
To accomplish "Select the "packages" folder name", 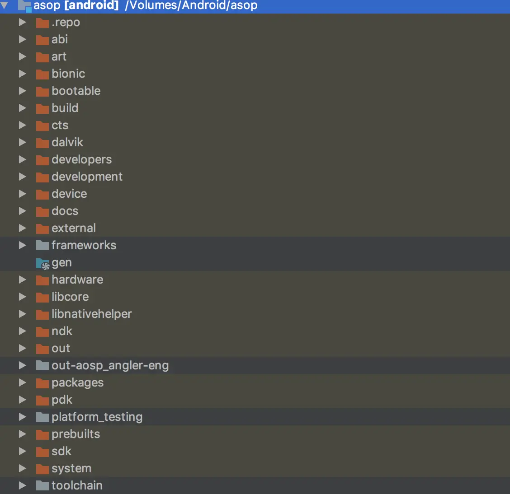I will click(77, 382).
